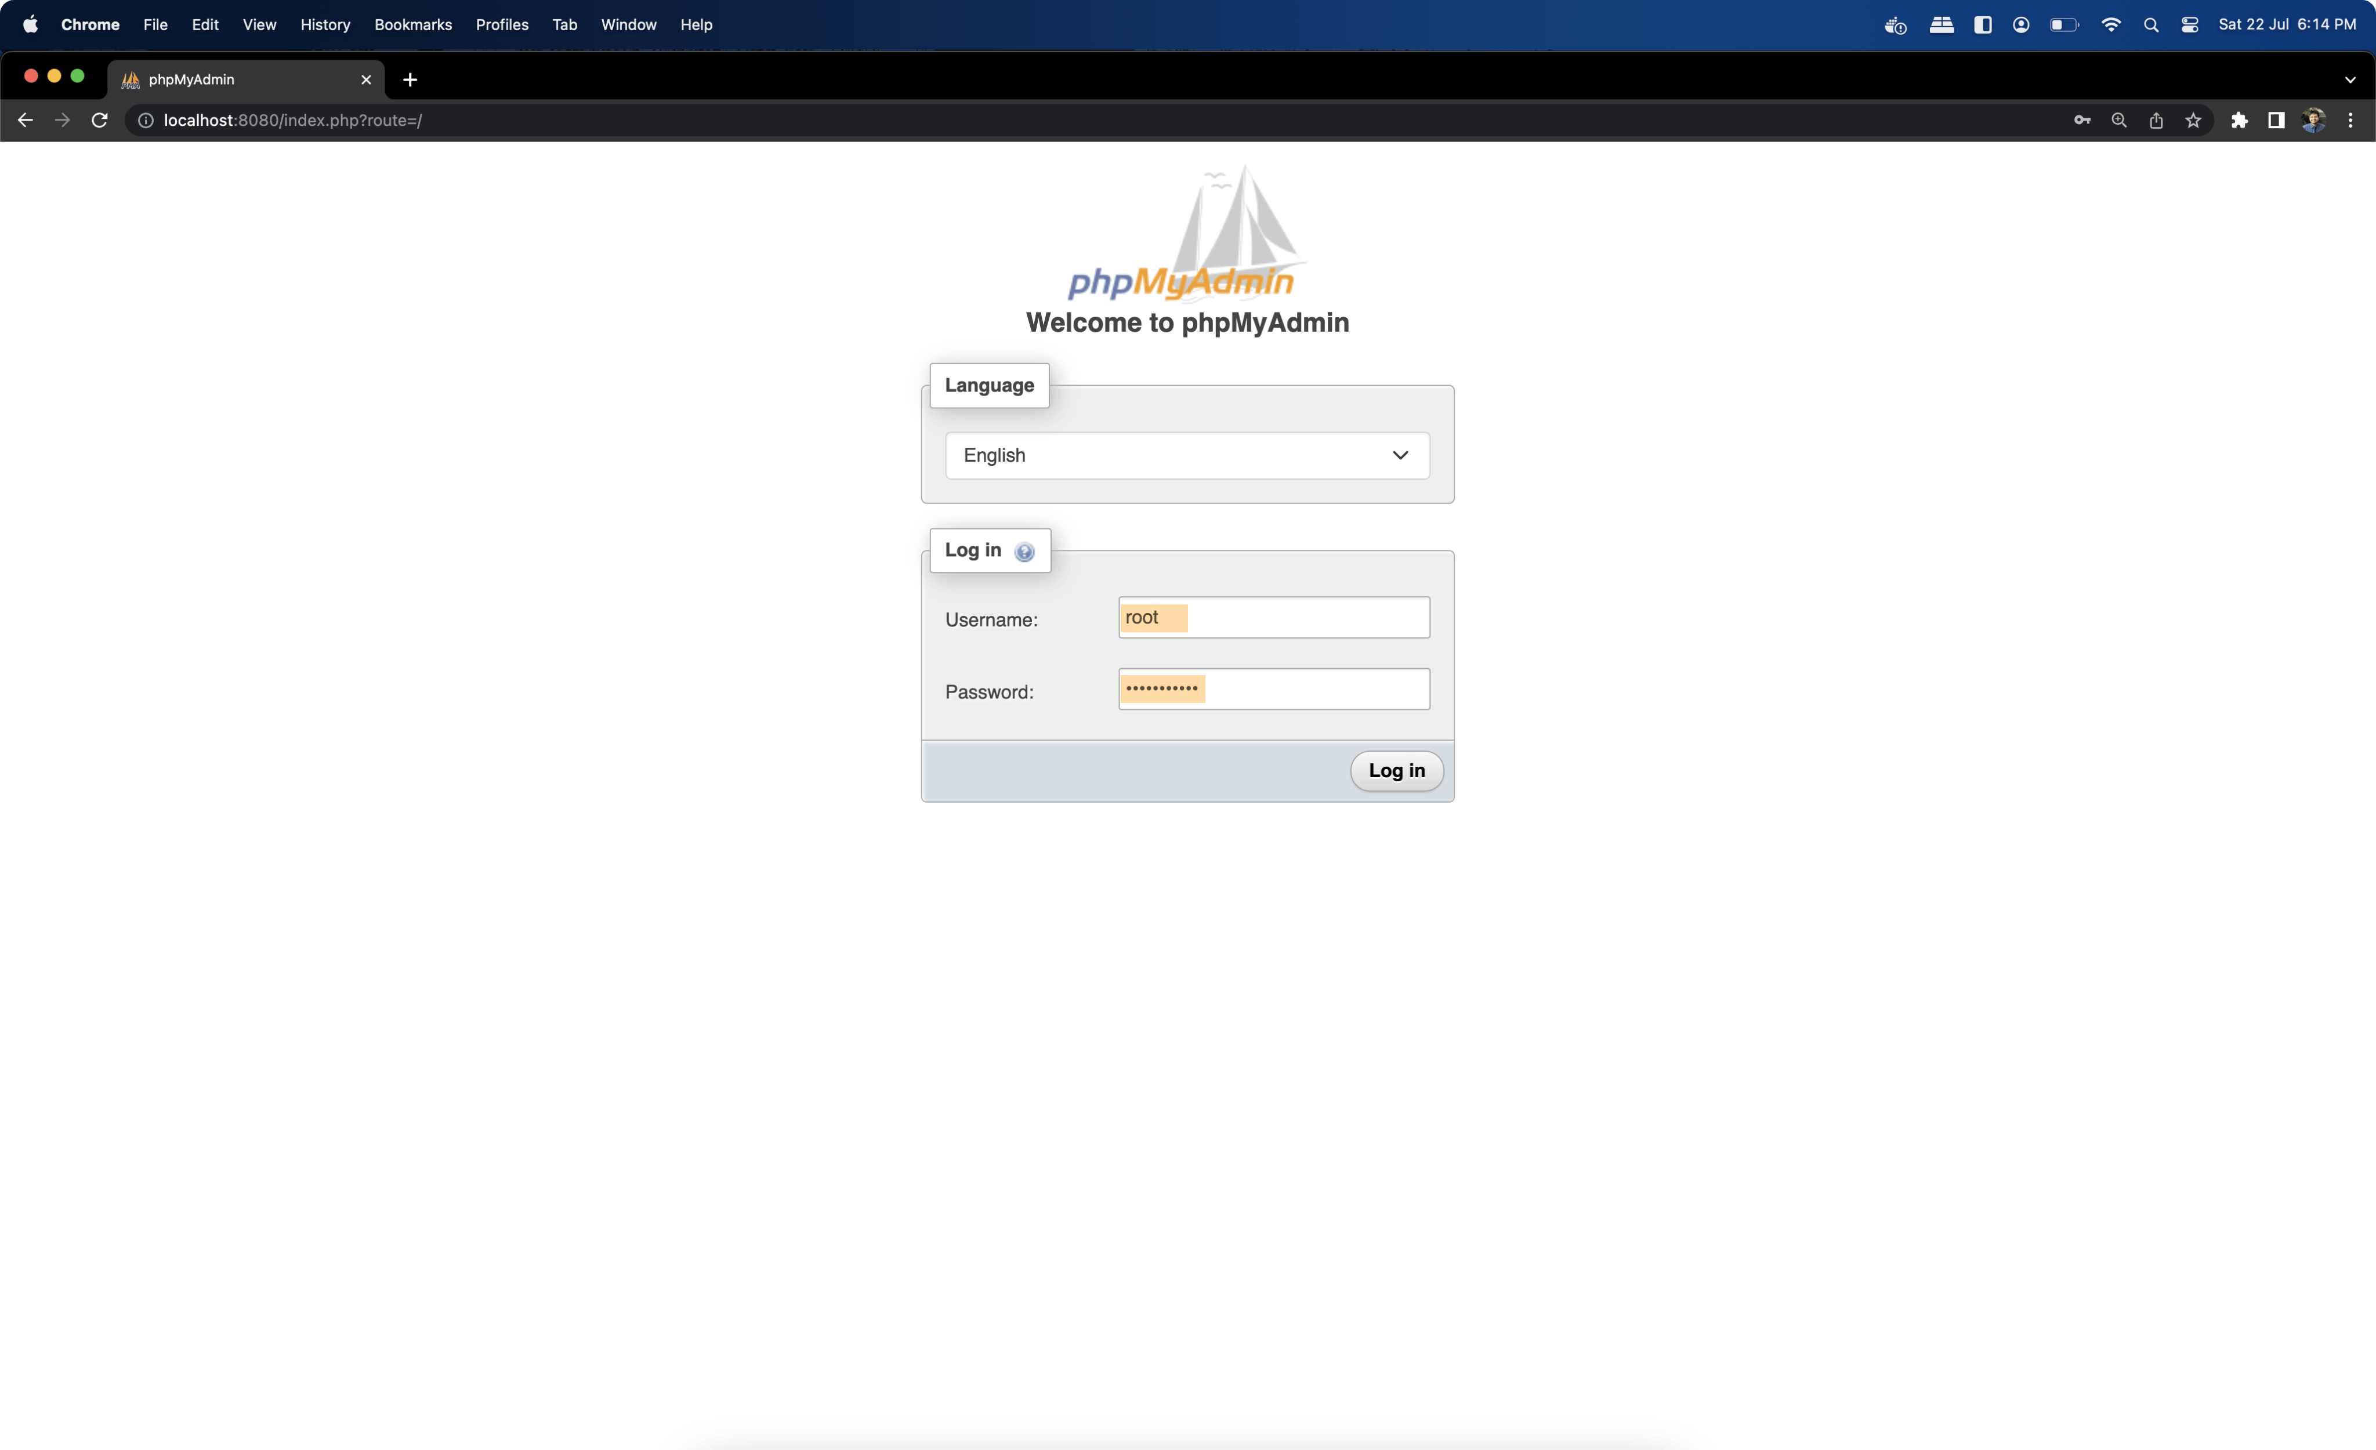Open the Window menu
The image size is (2376, 1450).
(629, 24)
